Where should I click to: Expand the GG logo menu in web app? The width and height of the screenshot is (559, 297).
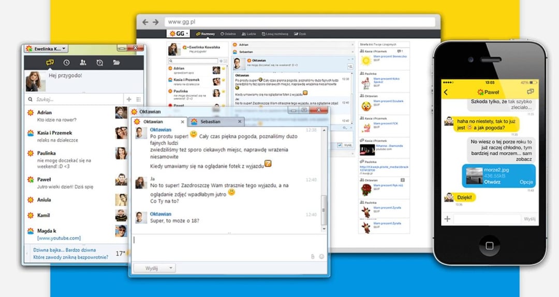tap(179, 34)
